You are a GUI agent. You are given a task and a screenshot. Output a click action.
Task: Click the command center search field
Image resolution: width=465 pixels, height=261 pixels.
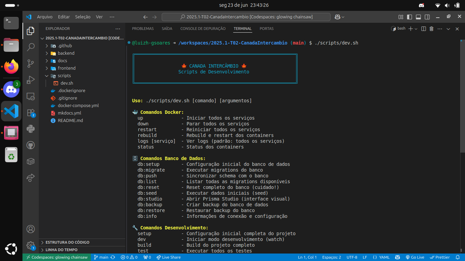pos(246,17)
